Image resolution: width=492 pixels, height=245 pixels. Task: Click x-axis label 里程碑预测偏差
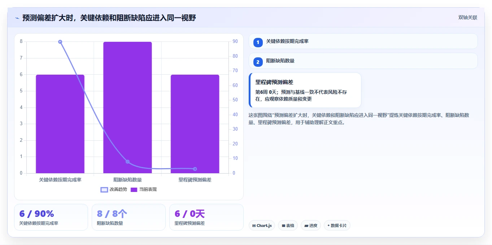(195, 180)
